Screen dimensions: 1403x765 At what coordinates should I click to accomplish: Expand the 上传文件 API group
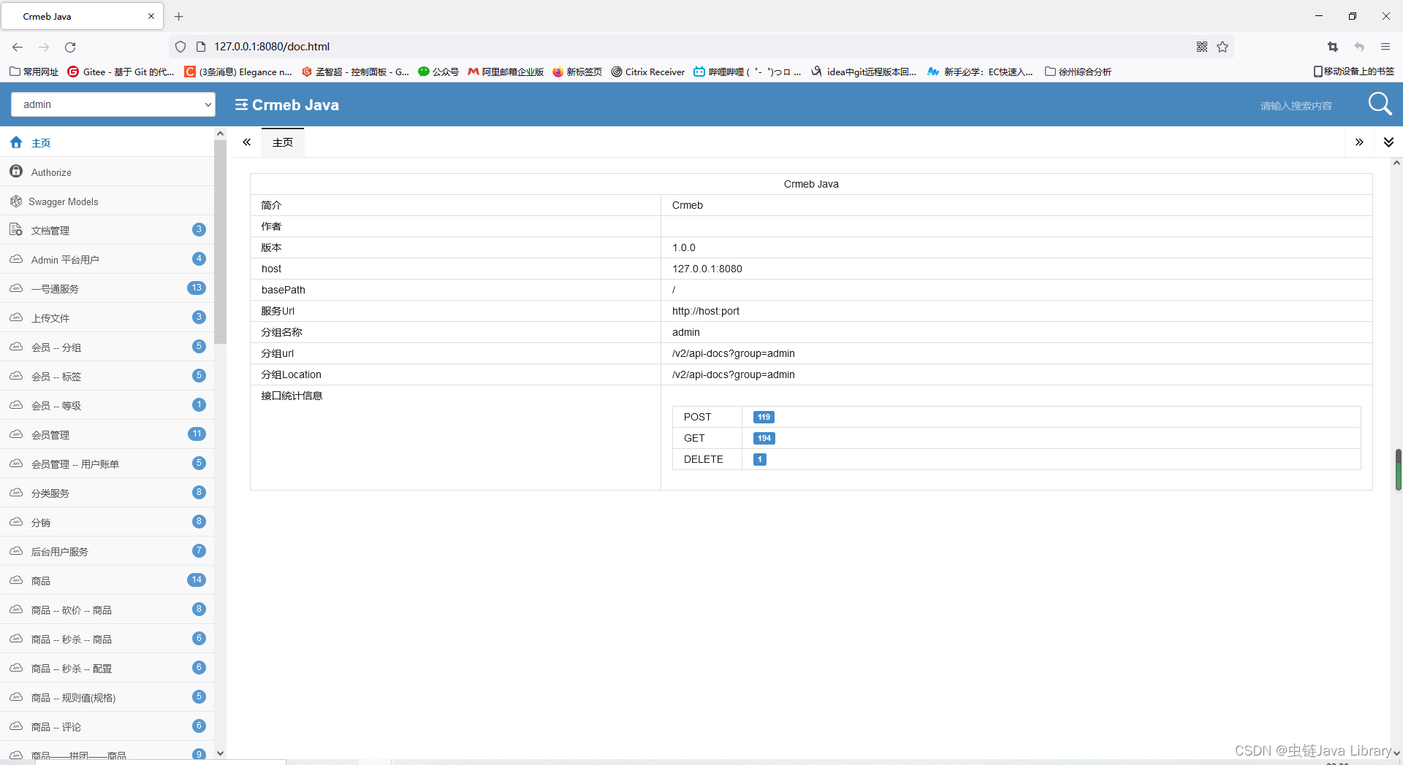click(107, 318)
